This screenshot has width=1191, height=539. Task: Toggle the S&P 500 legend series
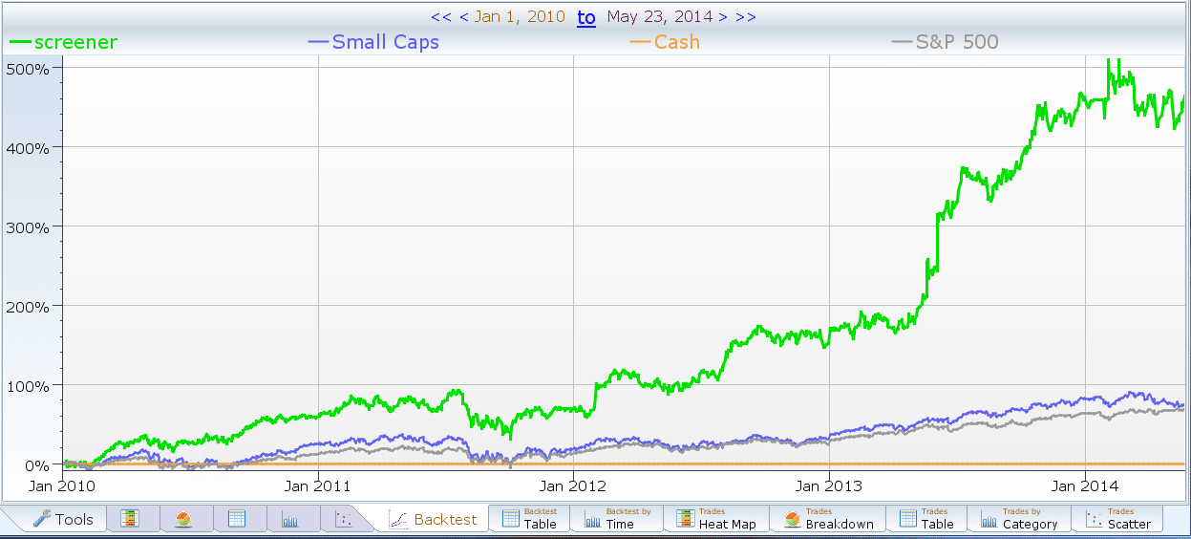[946, 42]
